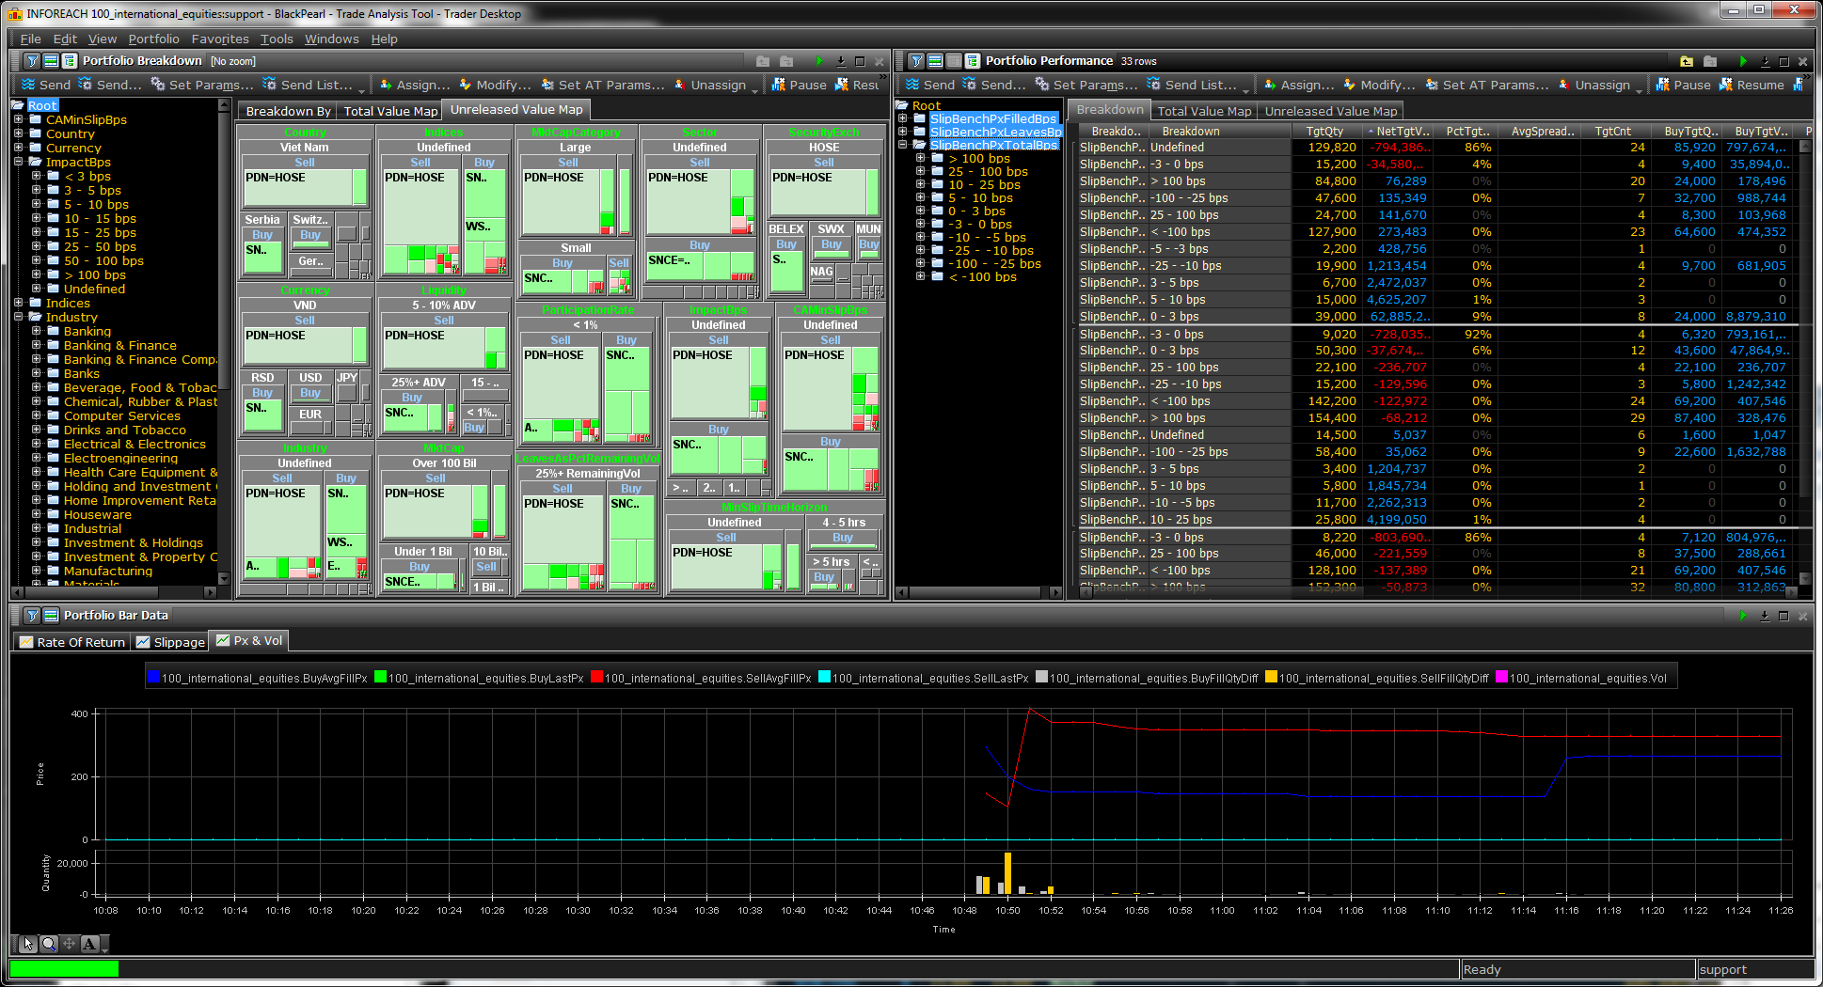Toggle the grid view button in Portfolio Bar Data
This screenshot has height=987, width=1823.
pos(51,616)
